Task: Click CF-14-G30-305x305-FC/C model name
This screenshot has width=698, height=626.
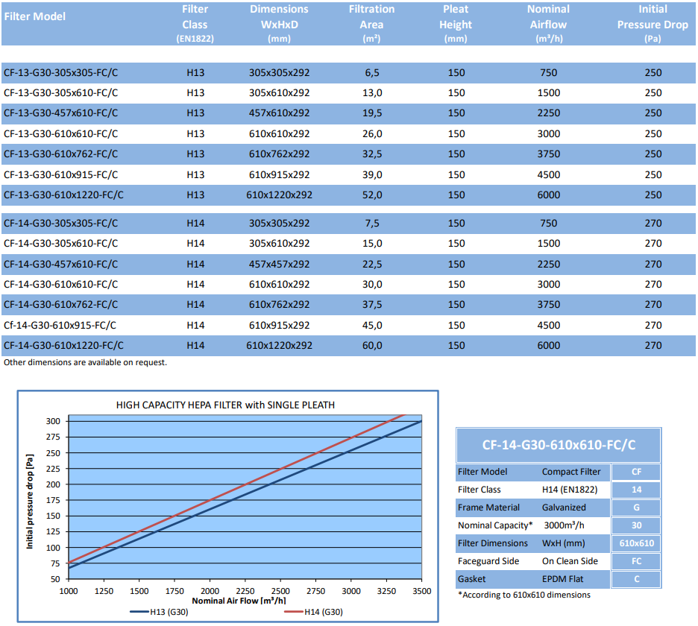Action: 60,224
